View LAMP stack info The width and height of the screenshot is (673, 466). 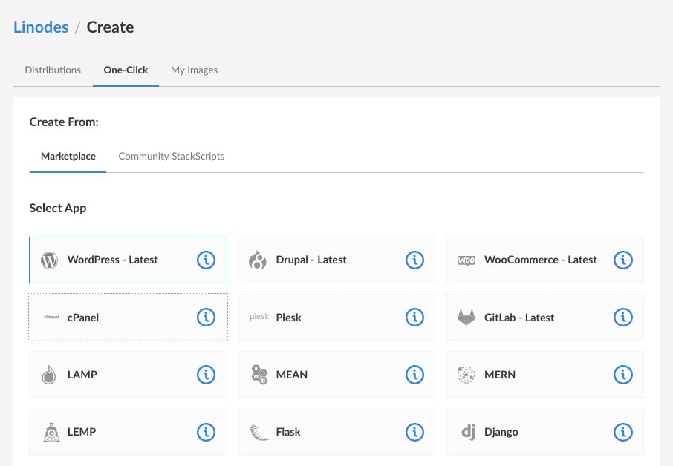click(x=206, y=375)
